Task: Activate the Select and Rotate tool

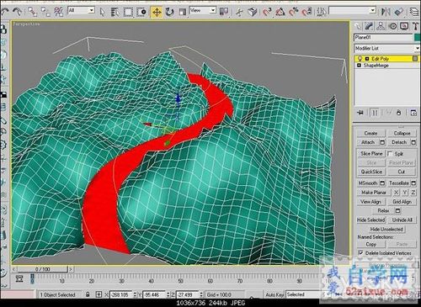Action: coord(169,12)
